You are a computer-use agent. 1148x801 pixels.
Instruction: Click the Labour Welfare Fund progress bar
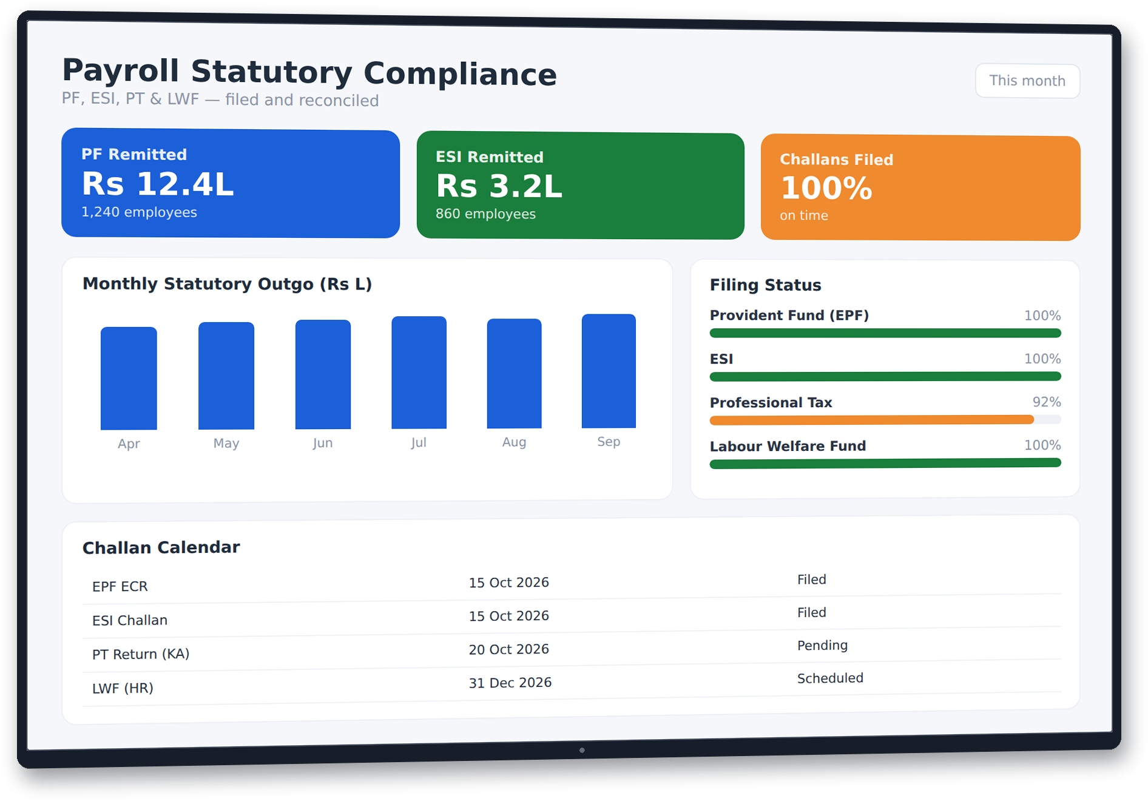tap(885, 464)
